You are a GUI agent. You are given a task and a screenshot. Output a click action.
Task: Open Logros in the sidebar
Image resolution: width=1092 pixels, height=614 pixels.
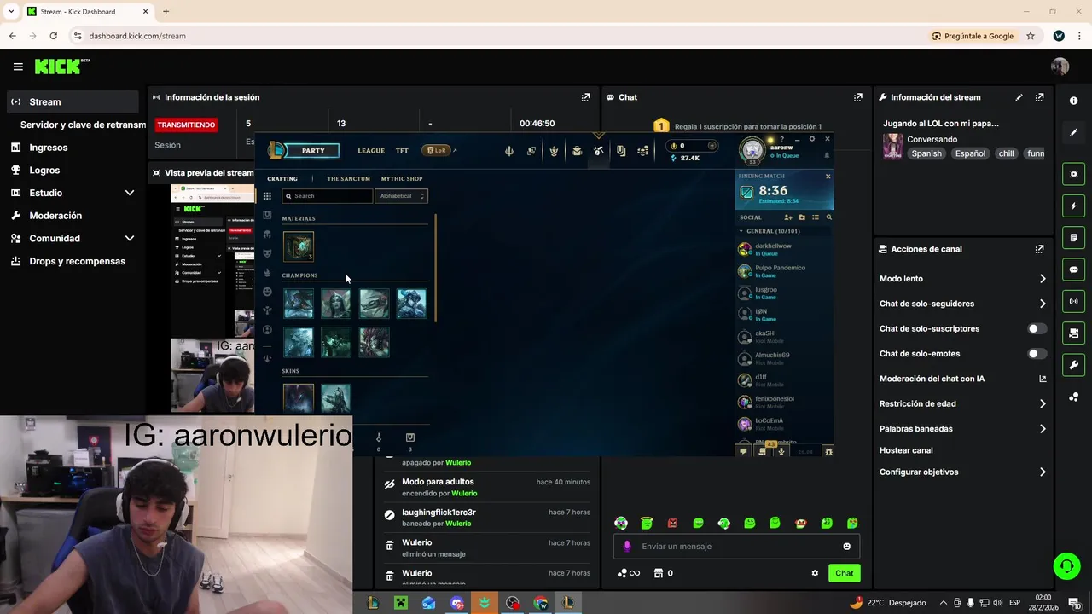73,170
